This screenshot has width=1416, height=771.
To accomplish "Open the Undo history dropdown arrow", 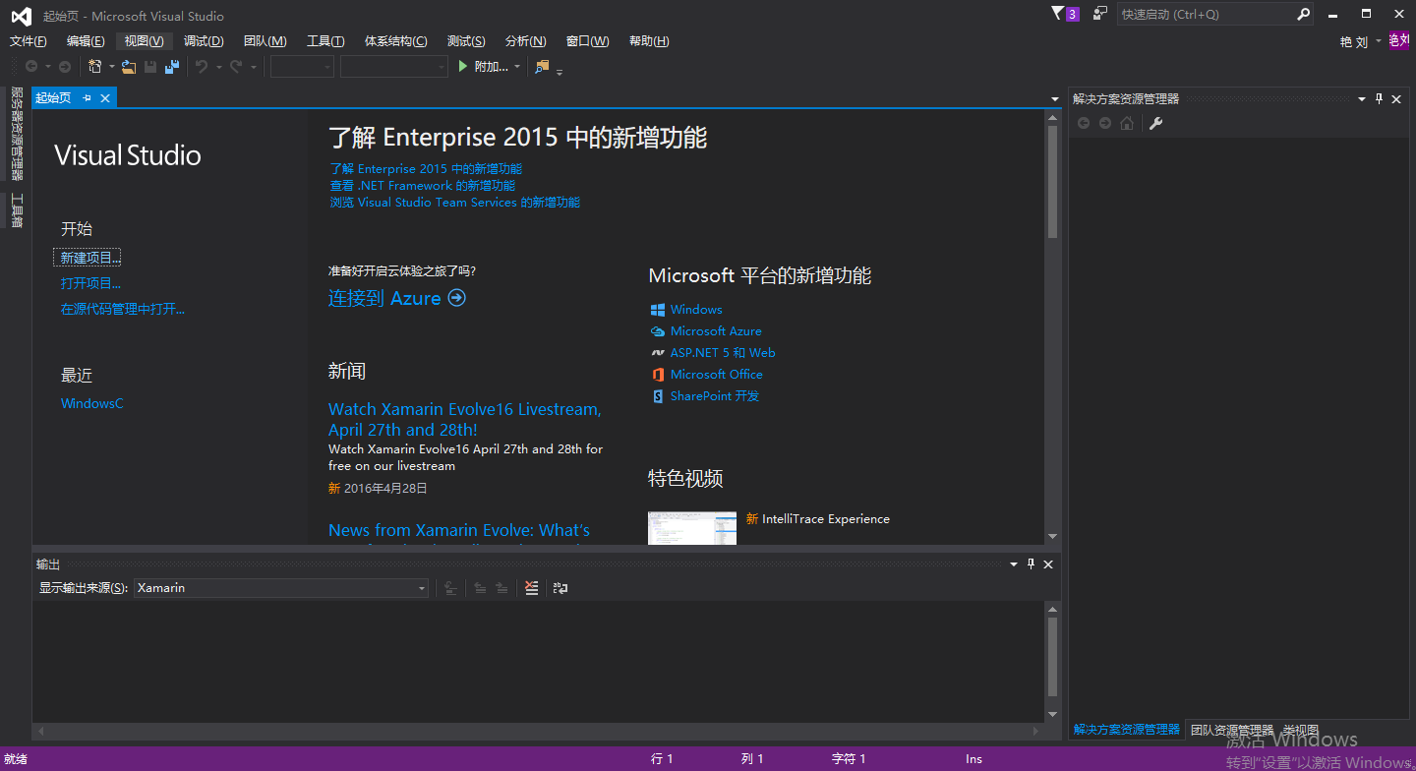I will pos(218,67).
